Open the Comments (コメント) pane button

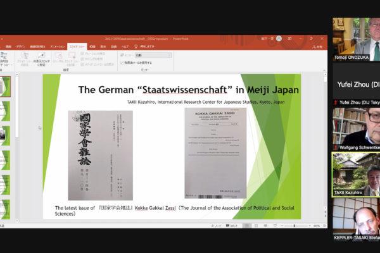pyautogui.click(x=232, y=226)
